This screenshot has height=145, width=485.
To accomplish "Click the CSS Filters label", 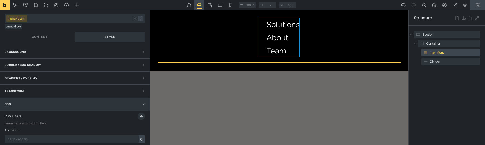I will tap(13, 116).
